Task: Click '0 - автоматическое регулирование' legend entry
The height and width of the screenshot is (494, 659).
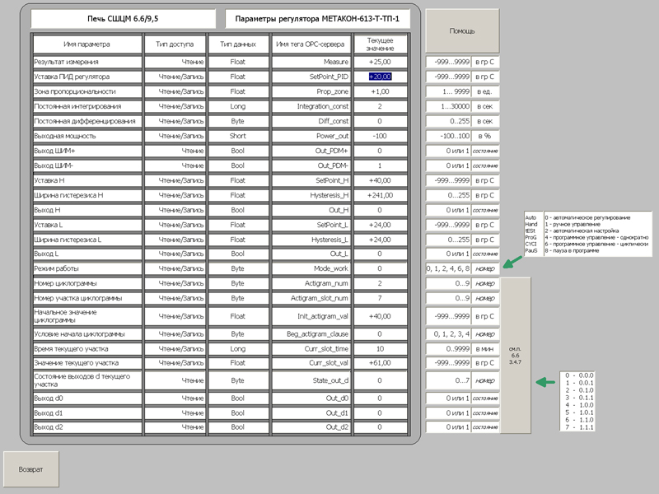Action: 587,217
